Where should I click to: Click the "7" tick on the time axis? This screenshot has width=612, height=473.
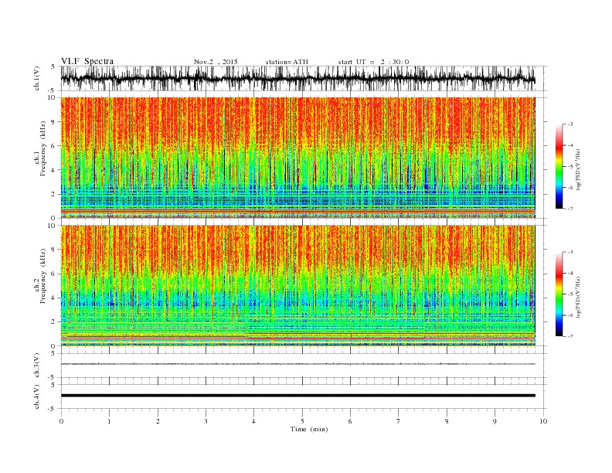point(399,421)
